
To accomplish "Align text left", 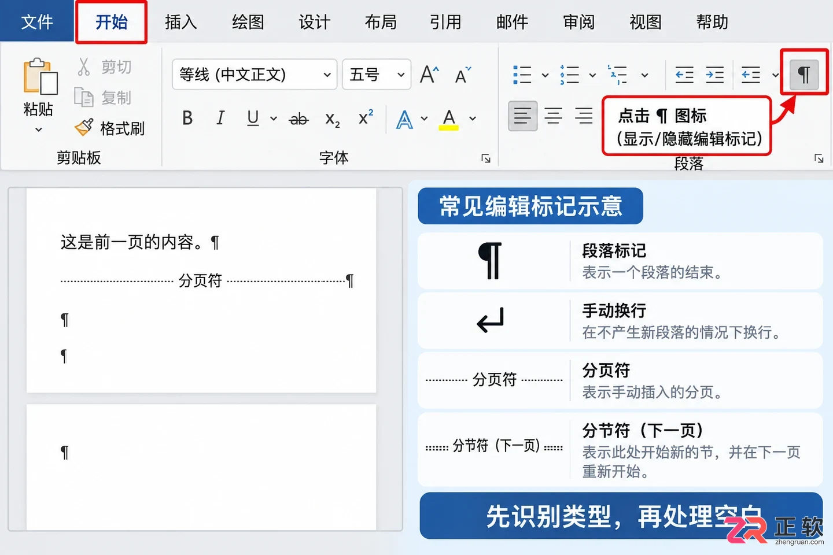I will [x=522, y=116].
